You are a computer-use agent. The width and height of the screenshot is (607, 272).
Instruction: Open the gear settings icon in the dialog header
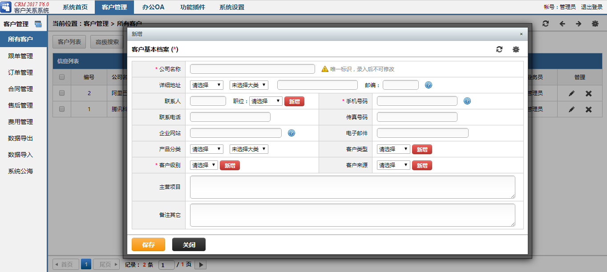(516, 49)
